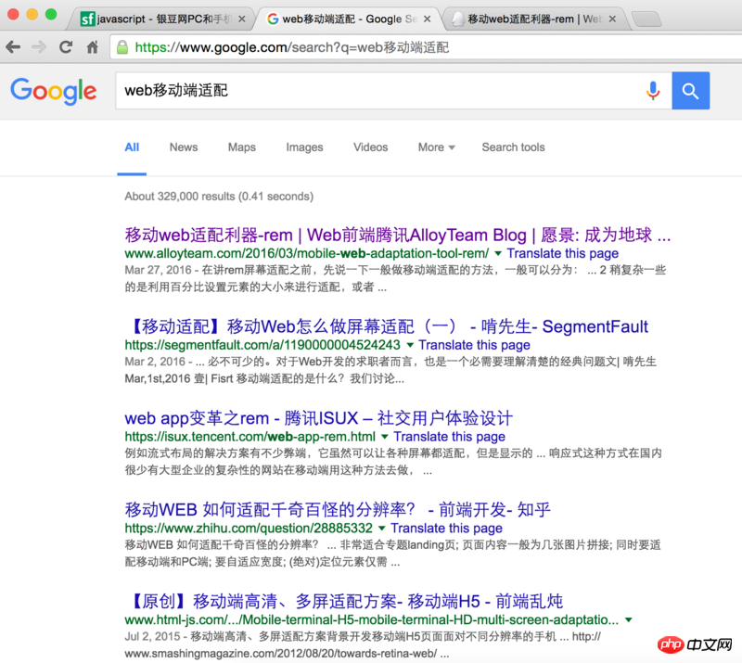Click the www.html-js.com Mobile-terminal URL text
The width and height of the screenshot is (742, 663).
point(372,620)
